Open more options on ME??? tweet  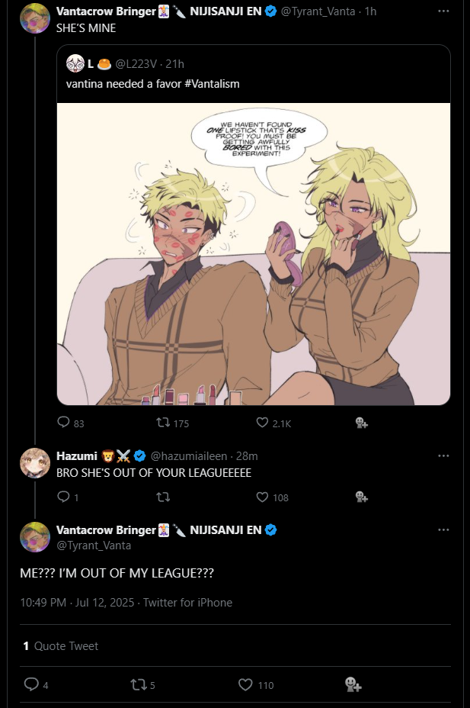[x=443, y=529]
